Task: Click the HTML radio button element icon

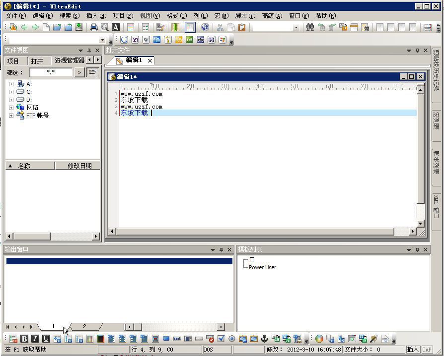Action: [232, 339]
